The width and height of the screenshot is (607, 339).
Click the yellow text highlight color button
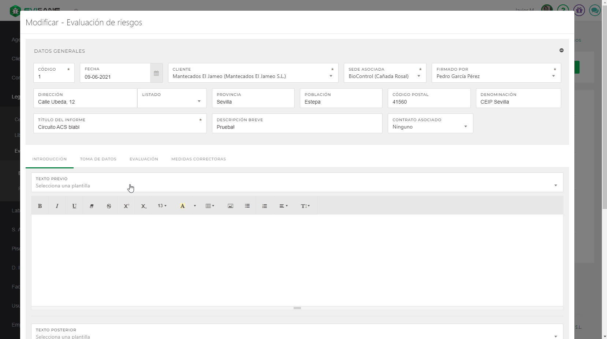click(182, 206)
